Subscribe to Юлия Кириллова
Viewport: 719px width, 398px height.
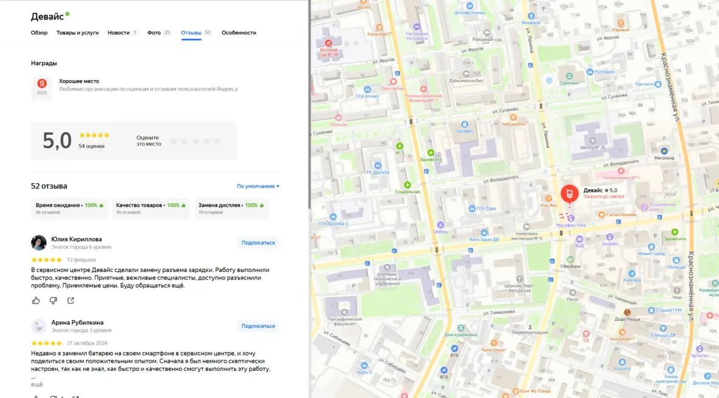pos(258,243)
